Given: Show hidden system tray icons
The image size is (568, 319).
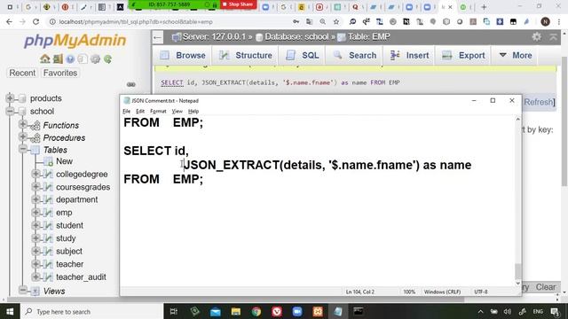Looking at the screenshot, I should 480,311.
